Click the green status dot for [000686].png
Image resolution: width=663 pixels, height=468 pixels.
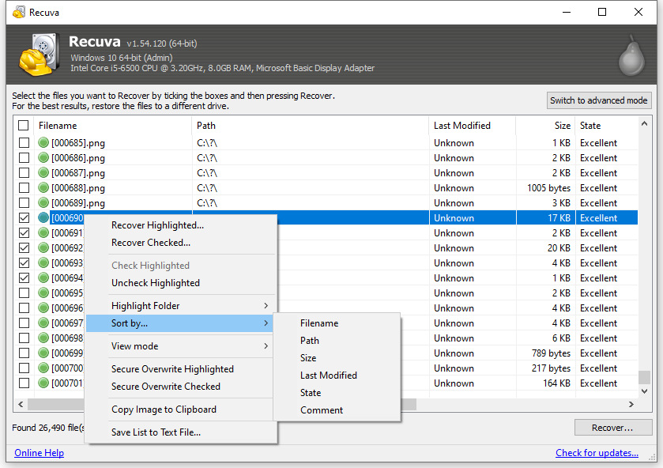pos(44,158)
